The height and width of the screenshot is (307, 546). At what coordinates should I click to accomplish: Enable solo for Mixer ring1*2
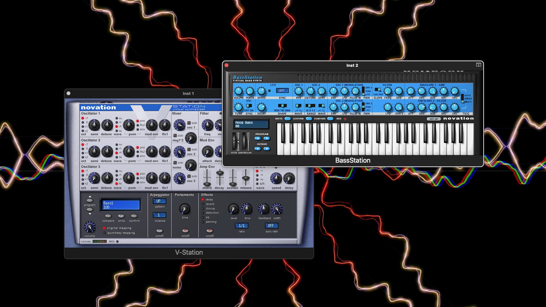pos(175,136)
